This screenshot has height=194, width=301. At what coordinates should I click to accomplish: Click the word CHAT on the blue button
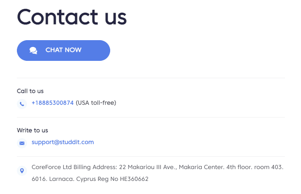pyautogui.click(x=54, y=50)
